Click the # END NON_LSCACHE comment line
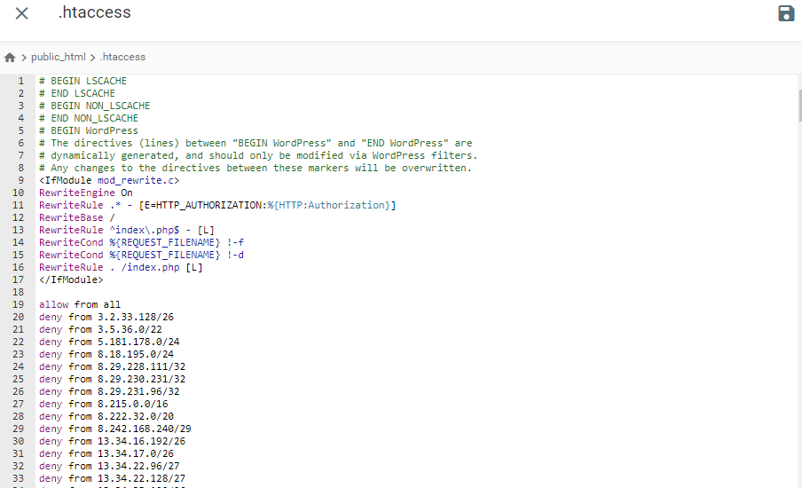 tap(88, 118)
